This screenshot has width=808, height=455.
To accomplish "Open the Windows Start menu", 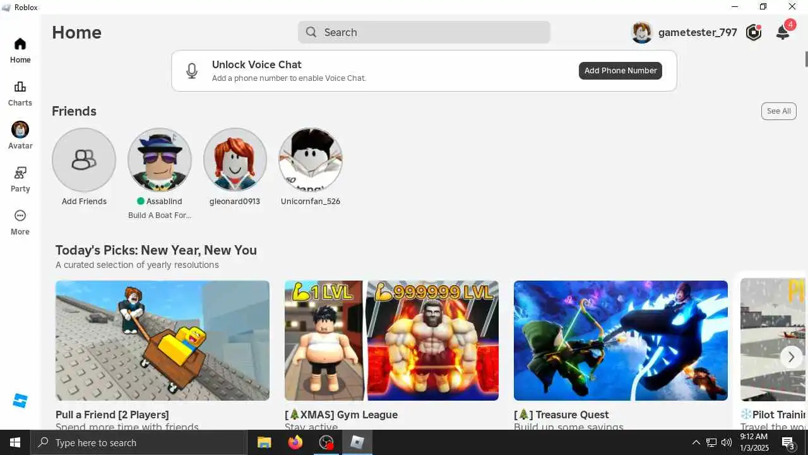I will click(x=15, y=442).
